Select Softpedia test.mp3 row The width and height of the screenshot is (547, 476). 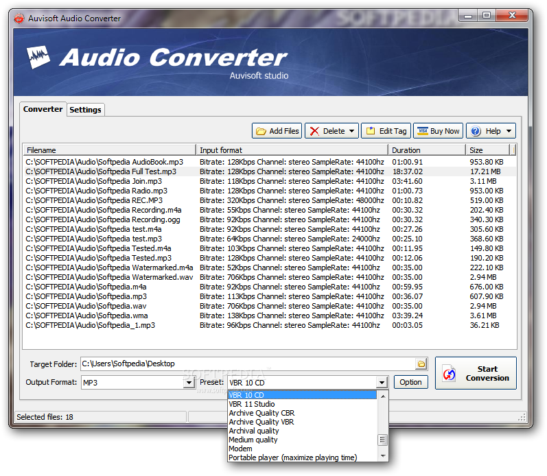269,239
